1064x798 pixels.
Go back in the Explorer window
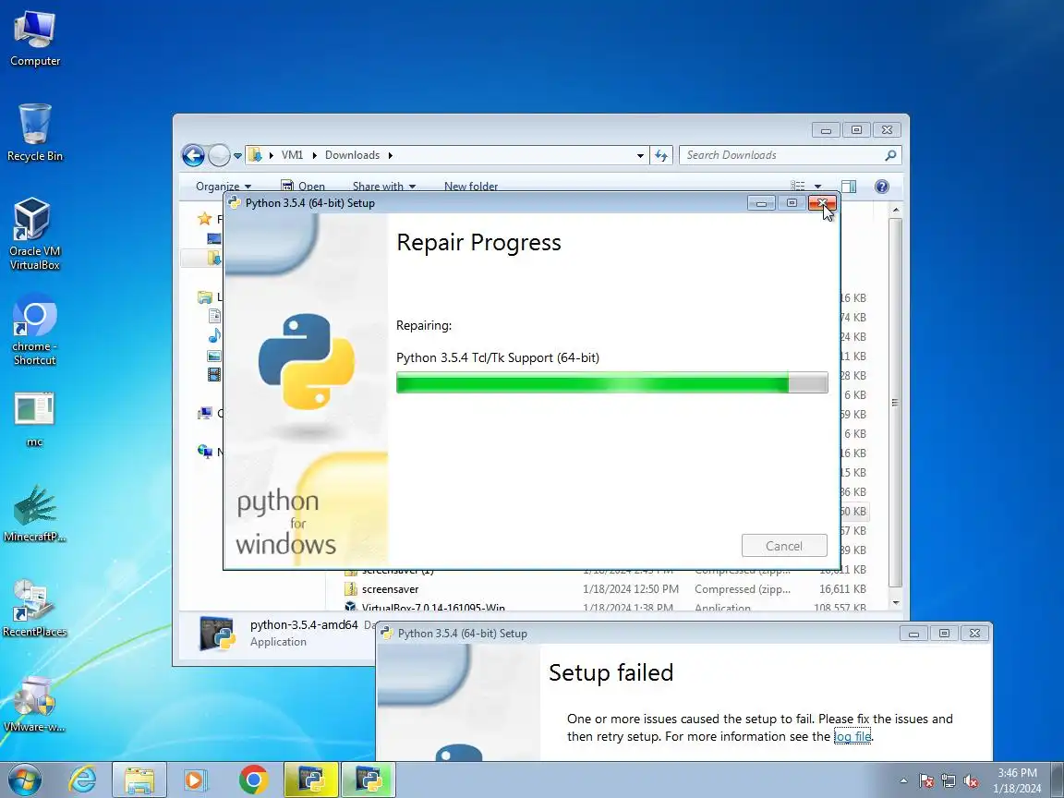(193, 155)
